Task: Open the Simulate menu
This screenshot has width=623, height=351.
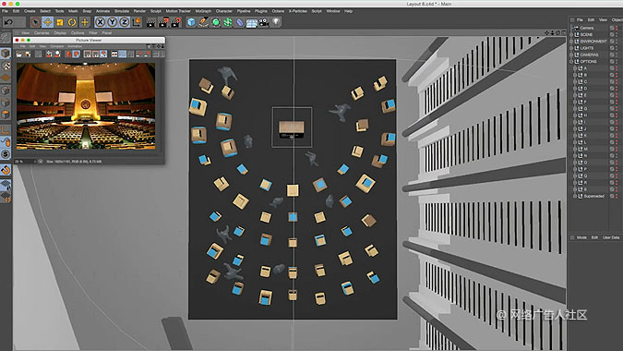Action: click(x=122, y=11)
